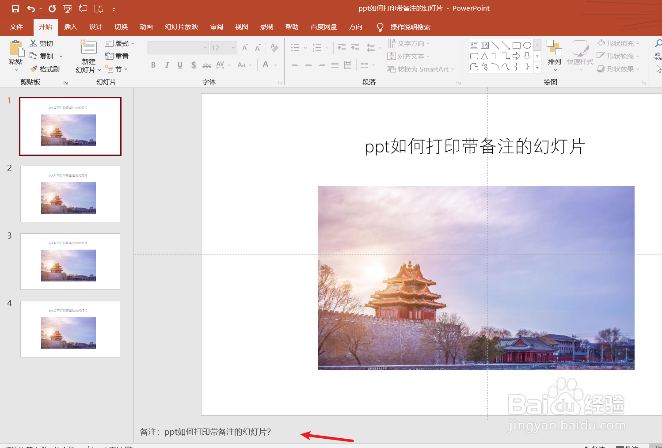The image size is (662, 448).
Task: Undo the last action
Action: pyautogui.click(x=30, y=9)
